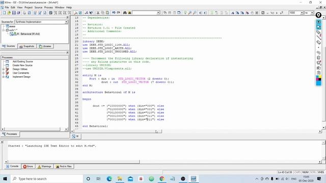This screenshot has width=326, height=183.
Task: Switch to the Snapshots tab
Action: 27,46
